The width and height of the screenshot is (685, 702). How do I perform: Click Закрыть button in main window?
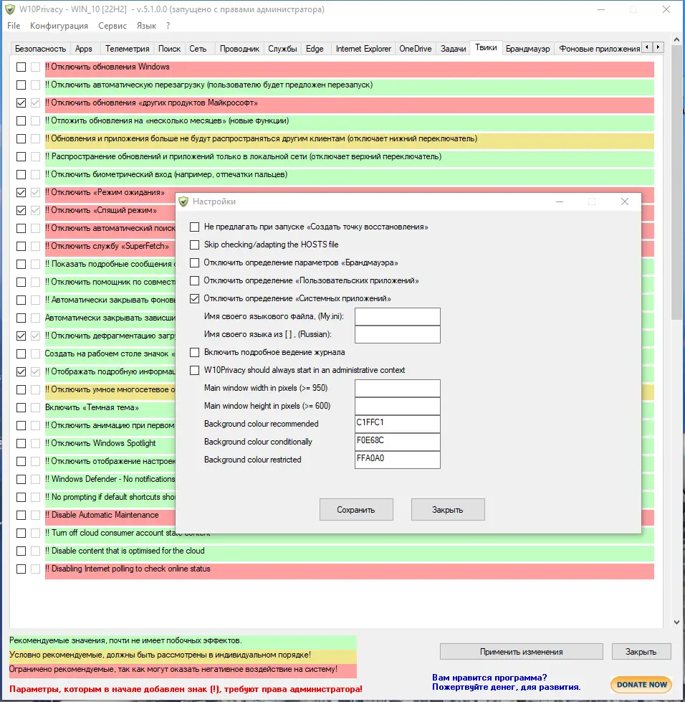click(x=641, y=651)
